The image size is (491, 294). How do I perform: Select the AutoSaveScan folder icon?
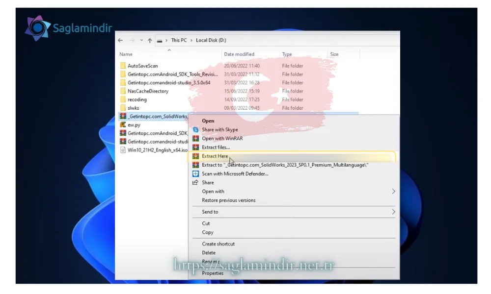click(123, 66)
